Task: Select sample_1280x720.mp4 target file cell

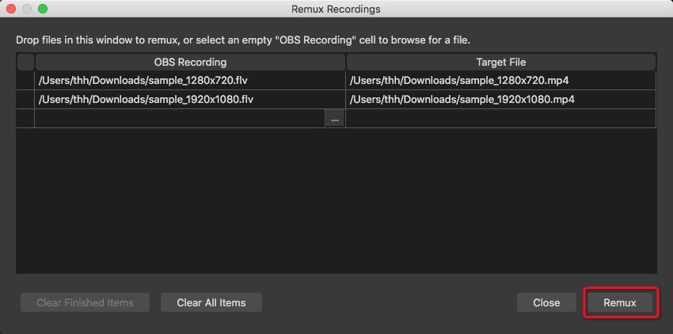Action: click(x=501, y=81)
